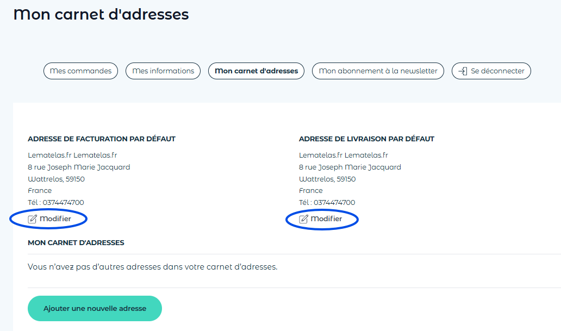
Task: Select the Mon carnet d'adresses tab
Action: 256,71
